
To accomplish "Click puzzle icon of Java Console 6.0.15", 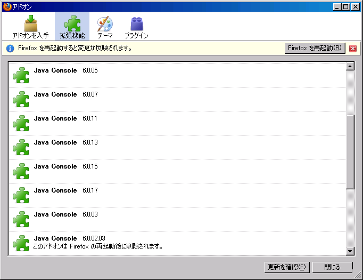I will (x=21, y=171).
